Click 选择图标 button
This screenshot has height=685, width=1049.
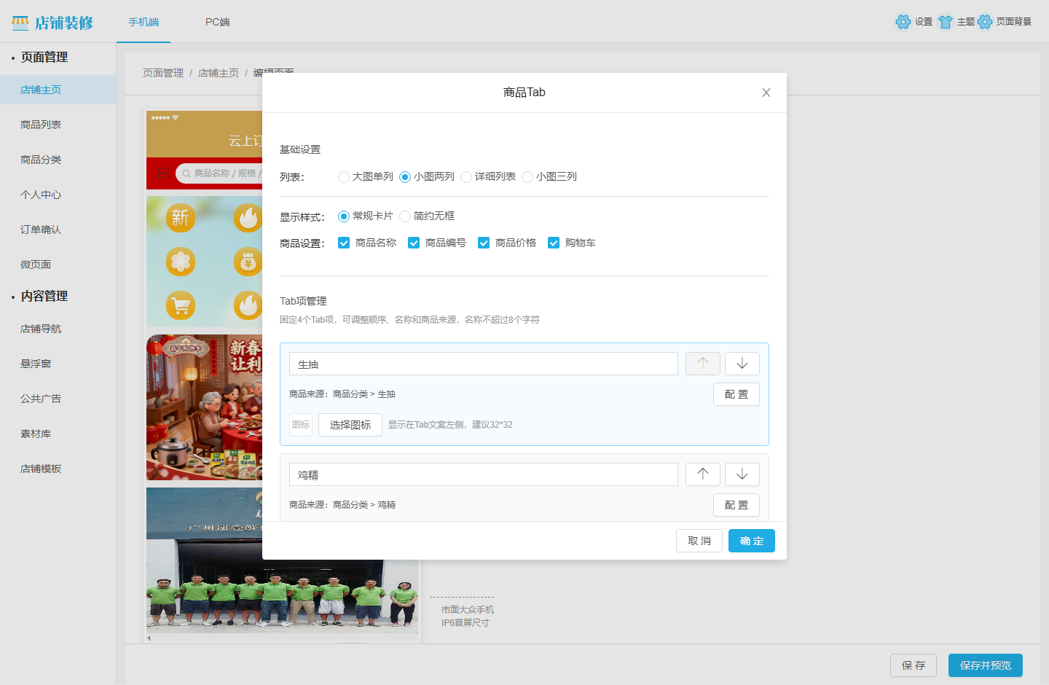(x=350, y=425)
